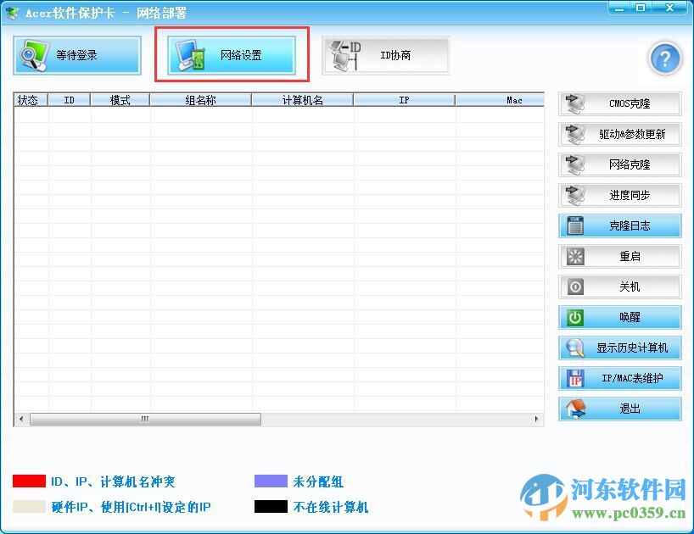
Task: Select the ID协商 (ID Negotiation) tab
Action: click(x=384, y=53)
